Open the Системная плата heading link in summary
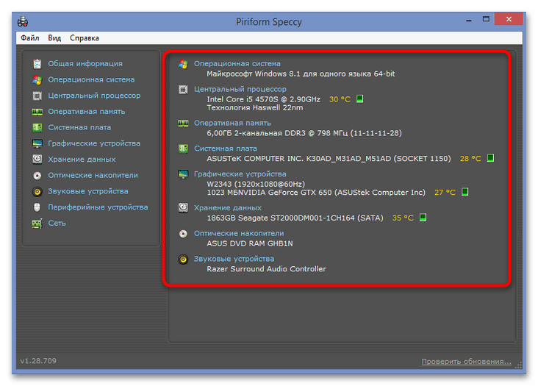The width and height of the screenshot is (538, 386). click(226, 149)
